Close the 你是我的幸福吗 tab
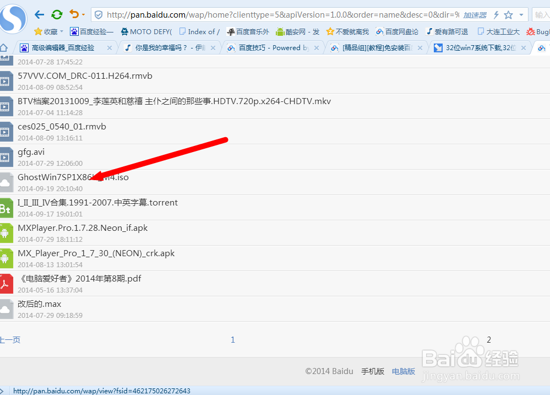The width and height of the screenshot is (550, 395). coord(213,48)
